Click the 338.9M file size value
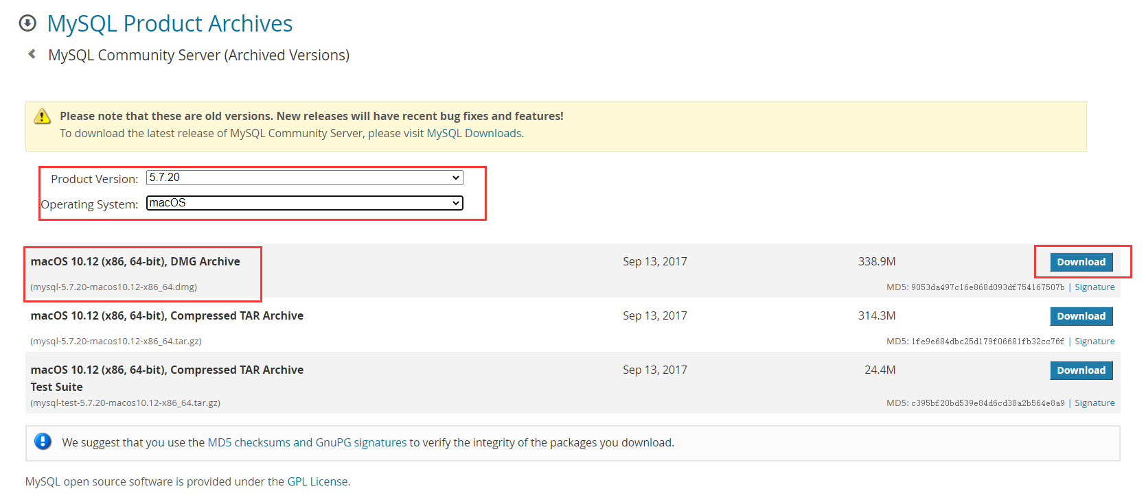 [877, 261]
